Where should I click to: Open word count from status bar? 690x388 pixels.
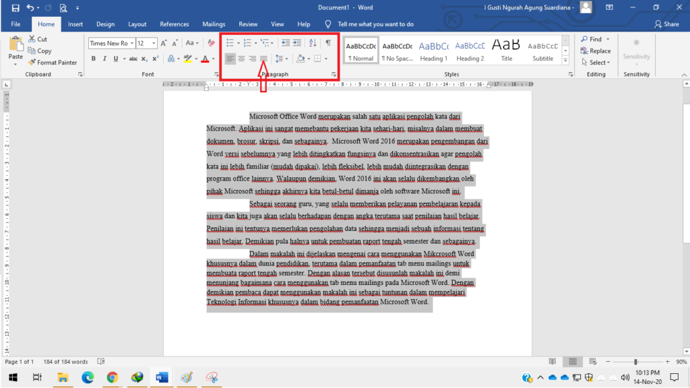coord(65,362)
